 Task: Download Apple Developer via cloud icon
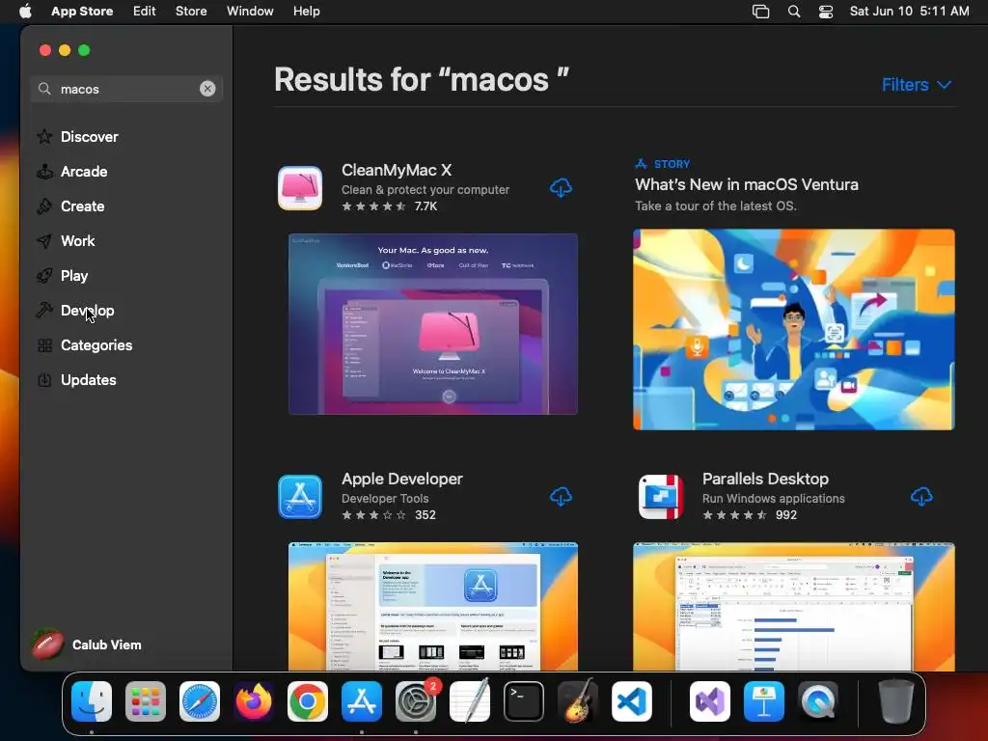pos(561,497)
